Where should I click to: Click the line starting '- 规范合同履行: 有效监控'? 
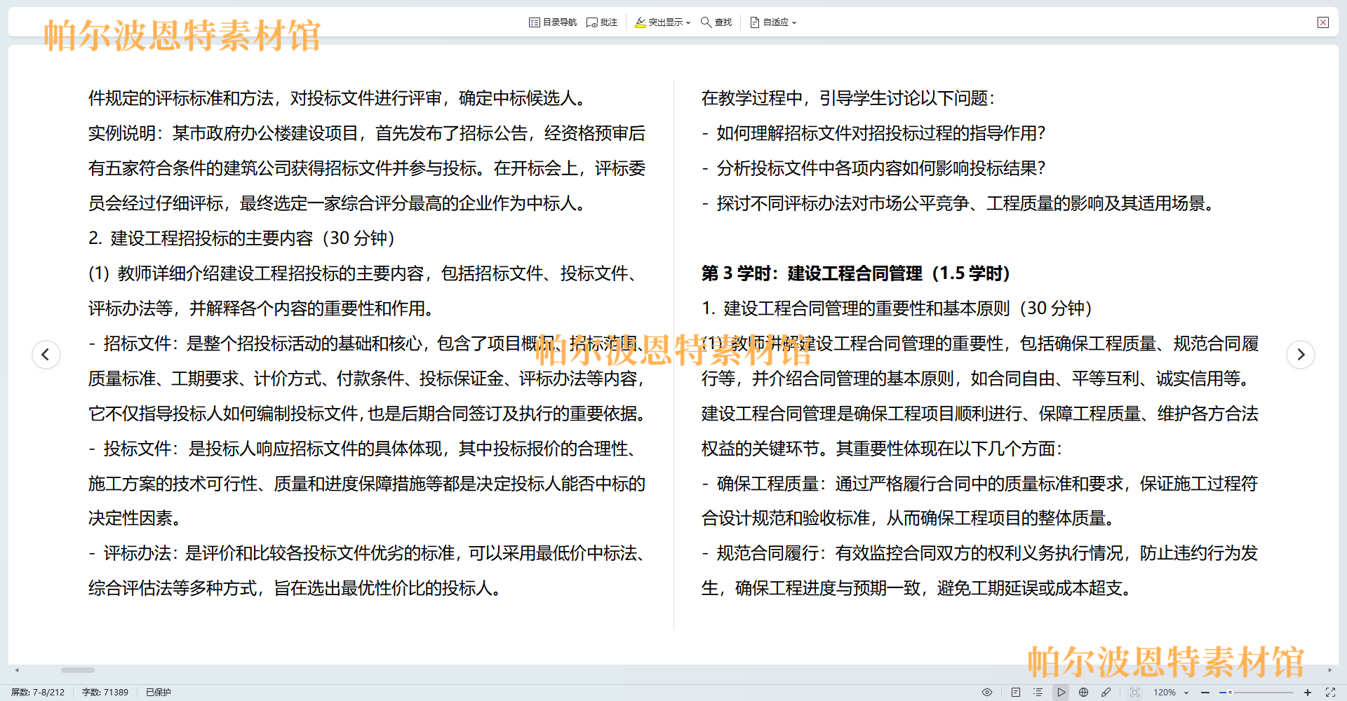pyautogui.click(x=980, y=554)
